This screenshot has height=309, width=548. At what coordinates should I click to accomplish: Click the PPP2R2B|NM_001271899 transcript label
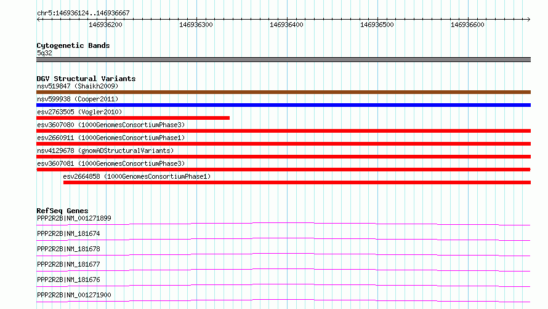point(74,218)
